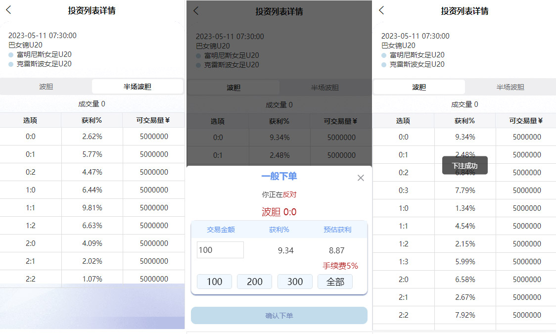The width and height of the screenshot is (556, 334).
Task: Confirm the order with 确认下单
Action: click(x=279, y=315)
